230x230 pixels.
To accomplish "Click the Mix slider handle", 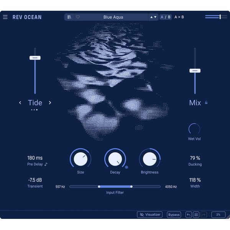I will click(x=195, y=71).
